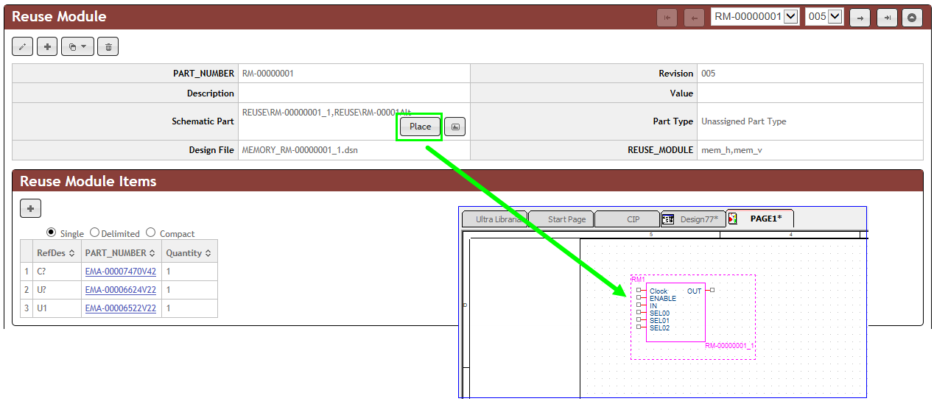Collapse the Reuse Module panel
Image resolution: width=934 pixels, height=404 pixels.
click(x=913, y=18)
